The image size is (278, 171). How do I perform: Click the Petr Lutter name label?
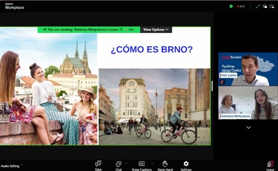(228, 75)
